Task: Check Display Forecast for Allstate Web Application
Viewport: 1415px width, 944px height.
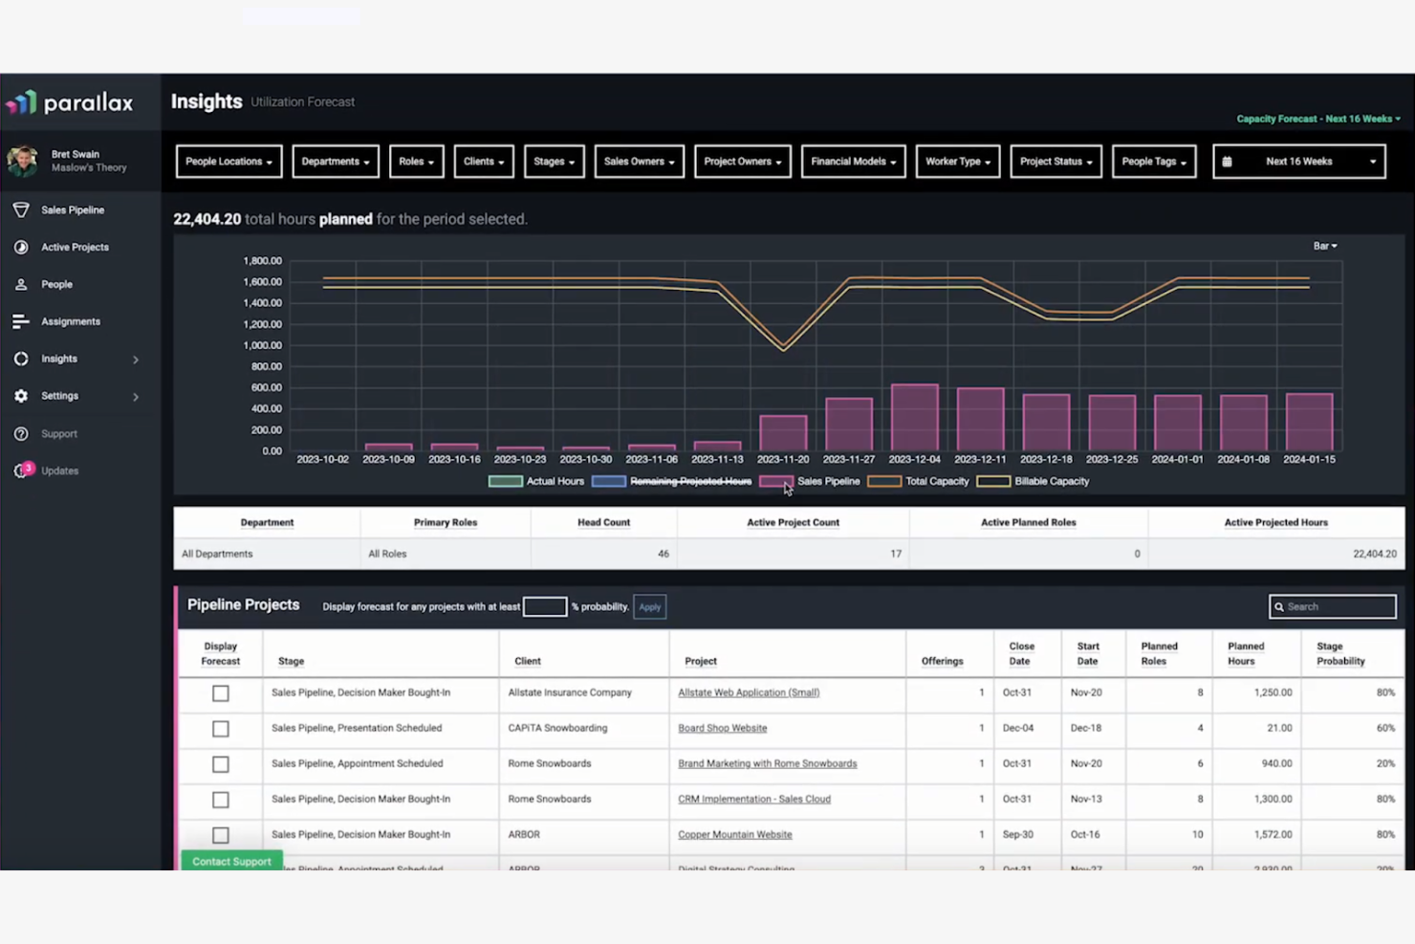Action: point(221,693)
